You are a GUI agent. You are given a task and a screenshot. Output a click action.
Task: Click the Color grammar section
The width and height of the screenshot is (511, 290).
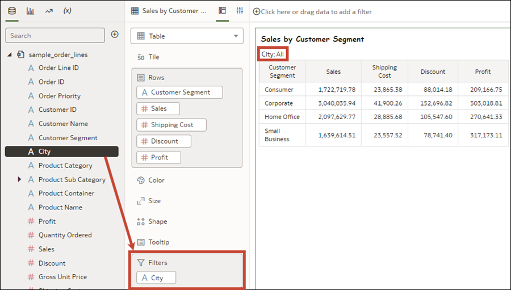[x=156, y=180]
